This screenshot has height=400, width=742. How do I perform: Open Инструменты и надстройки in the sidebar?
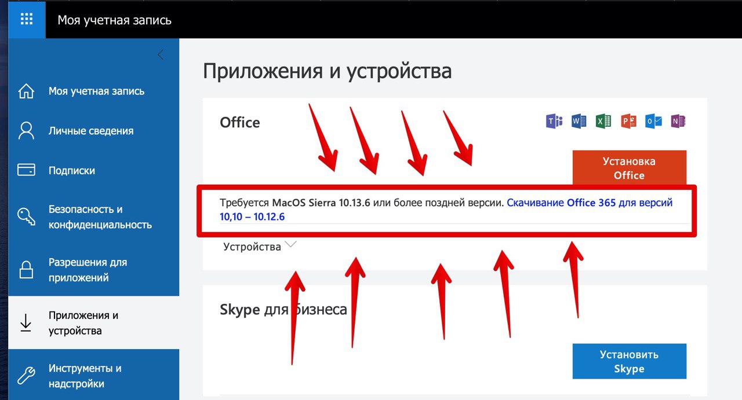[94, 376]
